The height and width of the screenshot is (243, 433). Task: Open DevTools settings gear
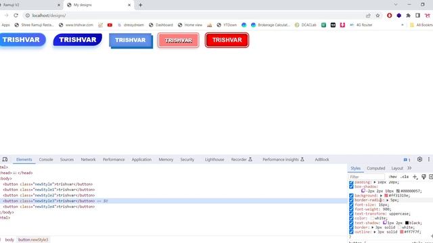coord(419,159)
